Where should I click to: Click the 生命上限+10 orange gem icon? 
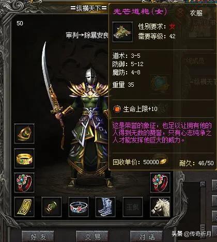(117, 109)
